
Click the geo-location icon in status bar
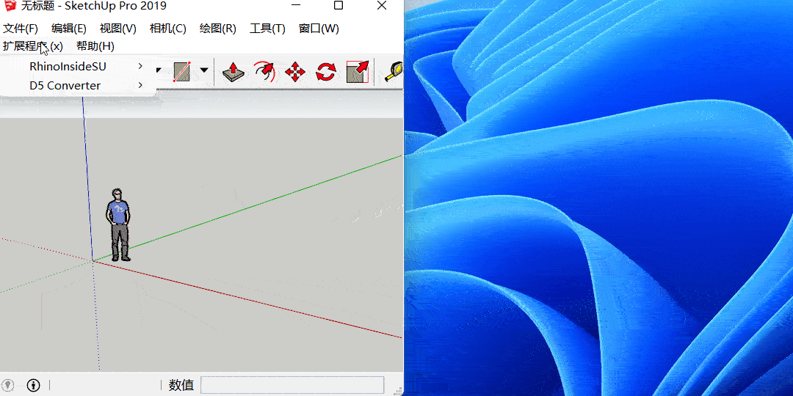pos(9,385)
